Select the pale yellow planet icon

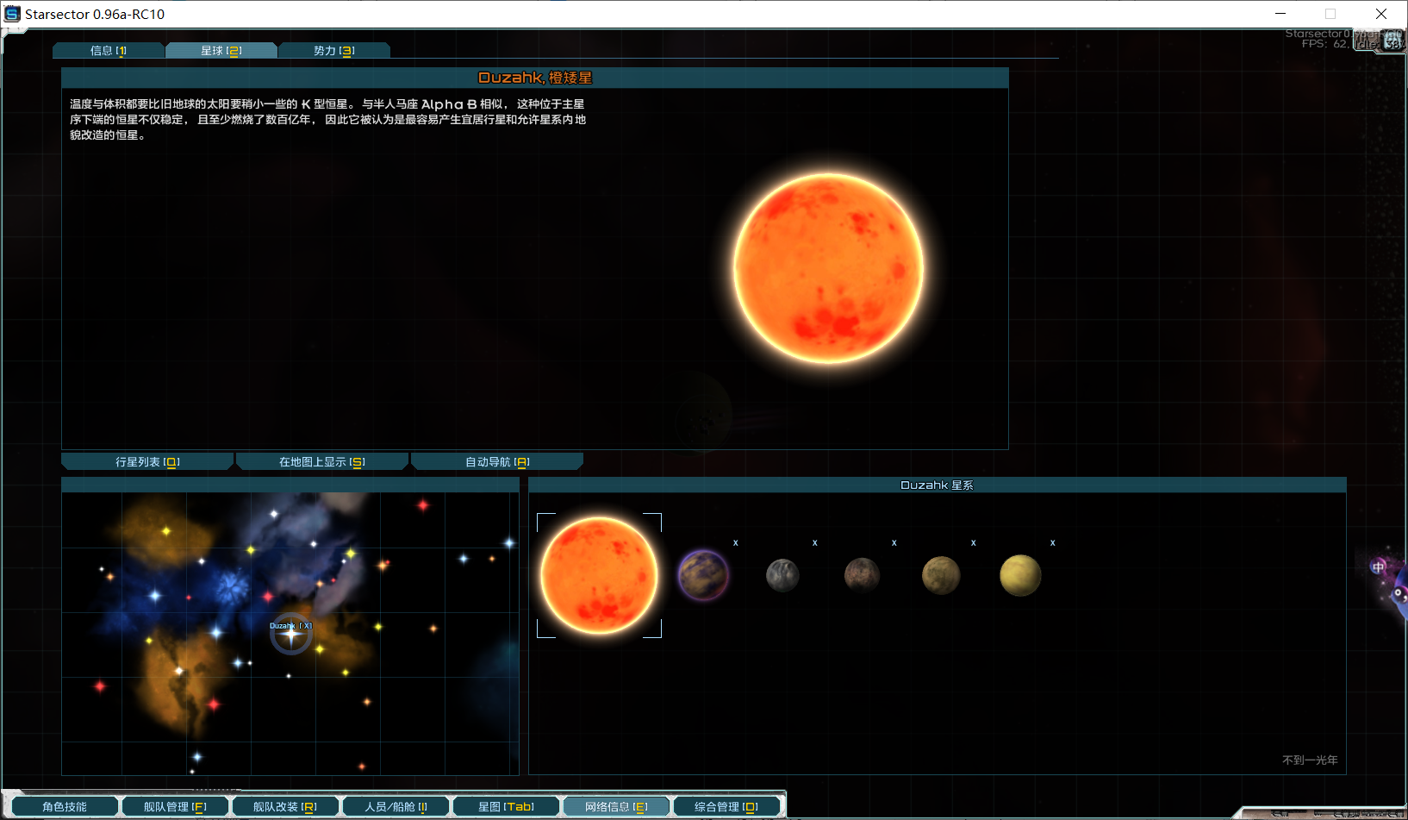(1020, 575)
